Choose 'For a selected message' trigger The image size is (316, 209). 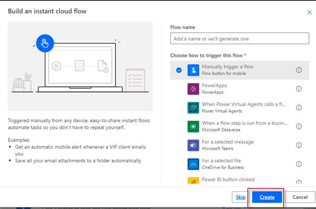228,142
